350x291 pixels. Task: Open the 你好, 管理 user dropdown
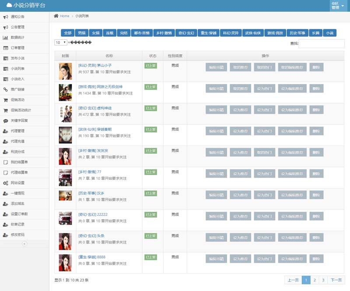[x=339, y=6]
